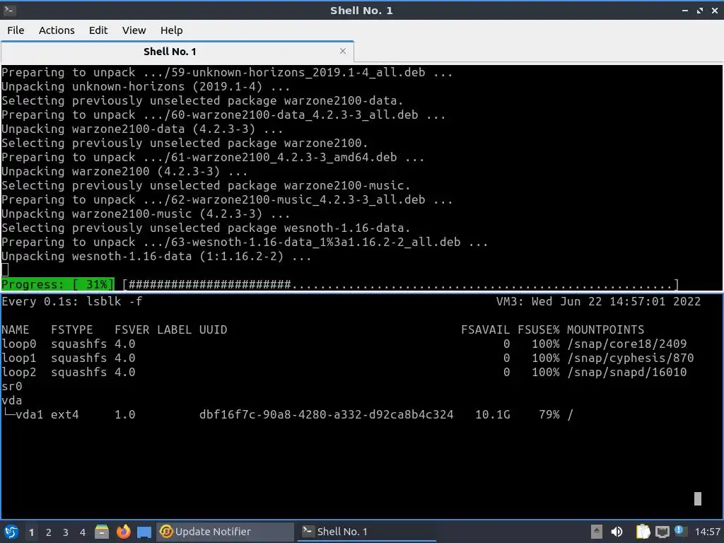Open the clipboard manager tray icon
This screenshot has width=724, height=543.
[x=643, y=532]
